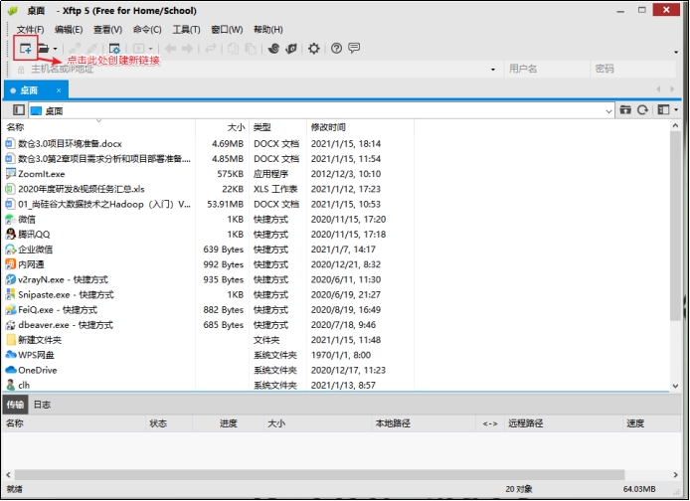690x501 pixels.
Task: Open the 工具(T) menu
Action: tap(186, 30)
